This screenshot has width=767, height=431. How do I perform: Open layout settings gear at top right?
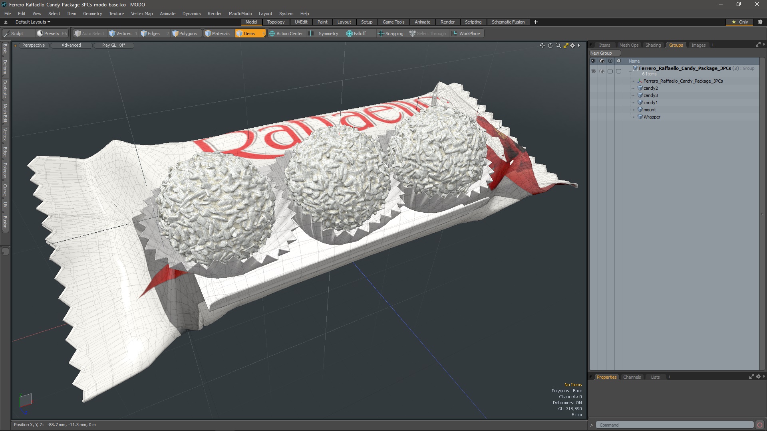(760, 22)
